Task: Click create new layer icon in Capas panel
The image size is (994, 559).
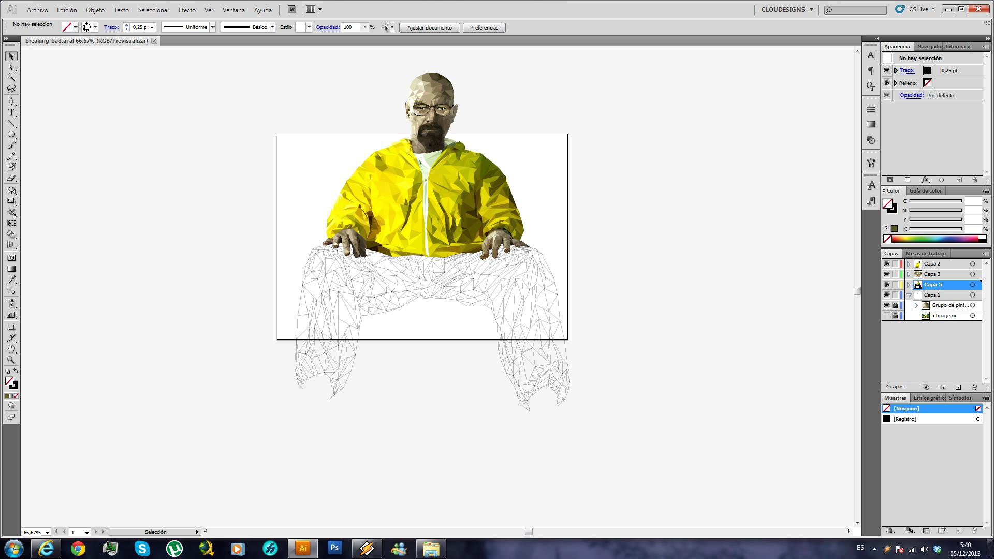Action: tap(958, 387)
